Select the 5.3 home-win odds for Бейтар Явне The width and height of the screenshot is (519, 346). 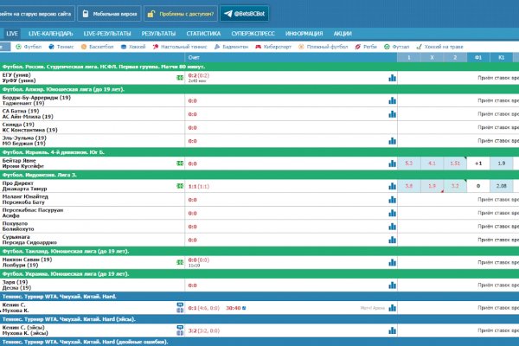pos(407,163)
